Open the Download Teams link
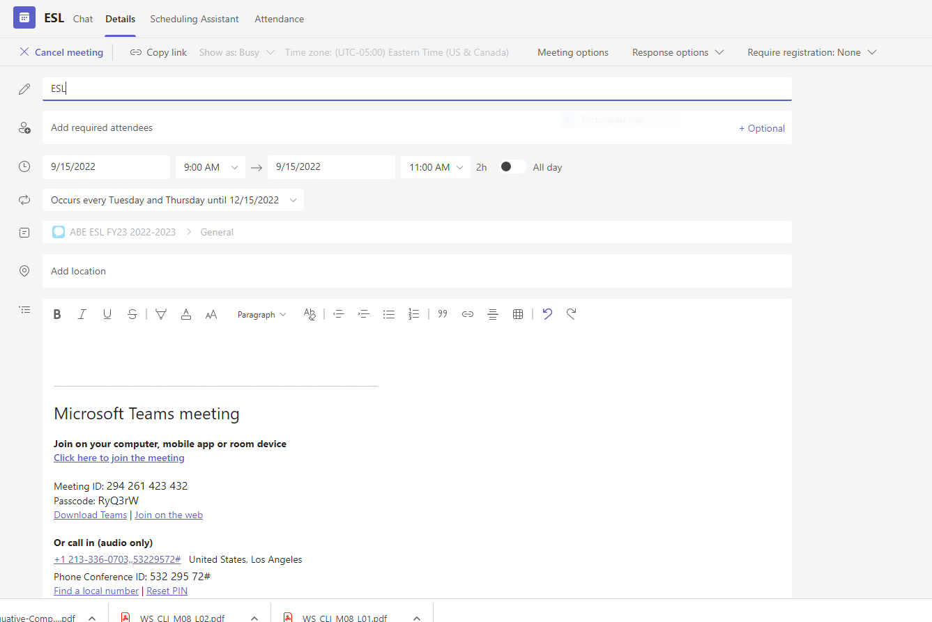Image resolution: width=932 pixels, height=622 pixels. pos(91,515)
